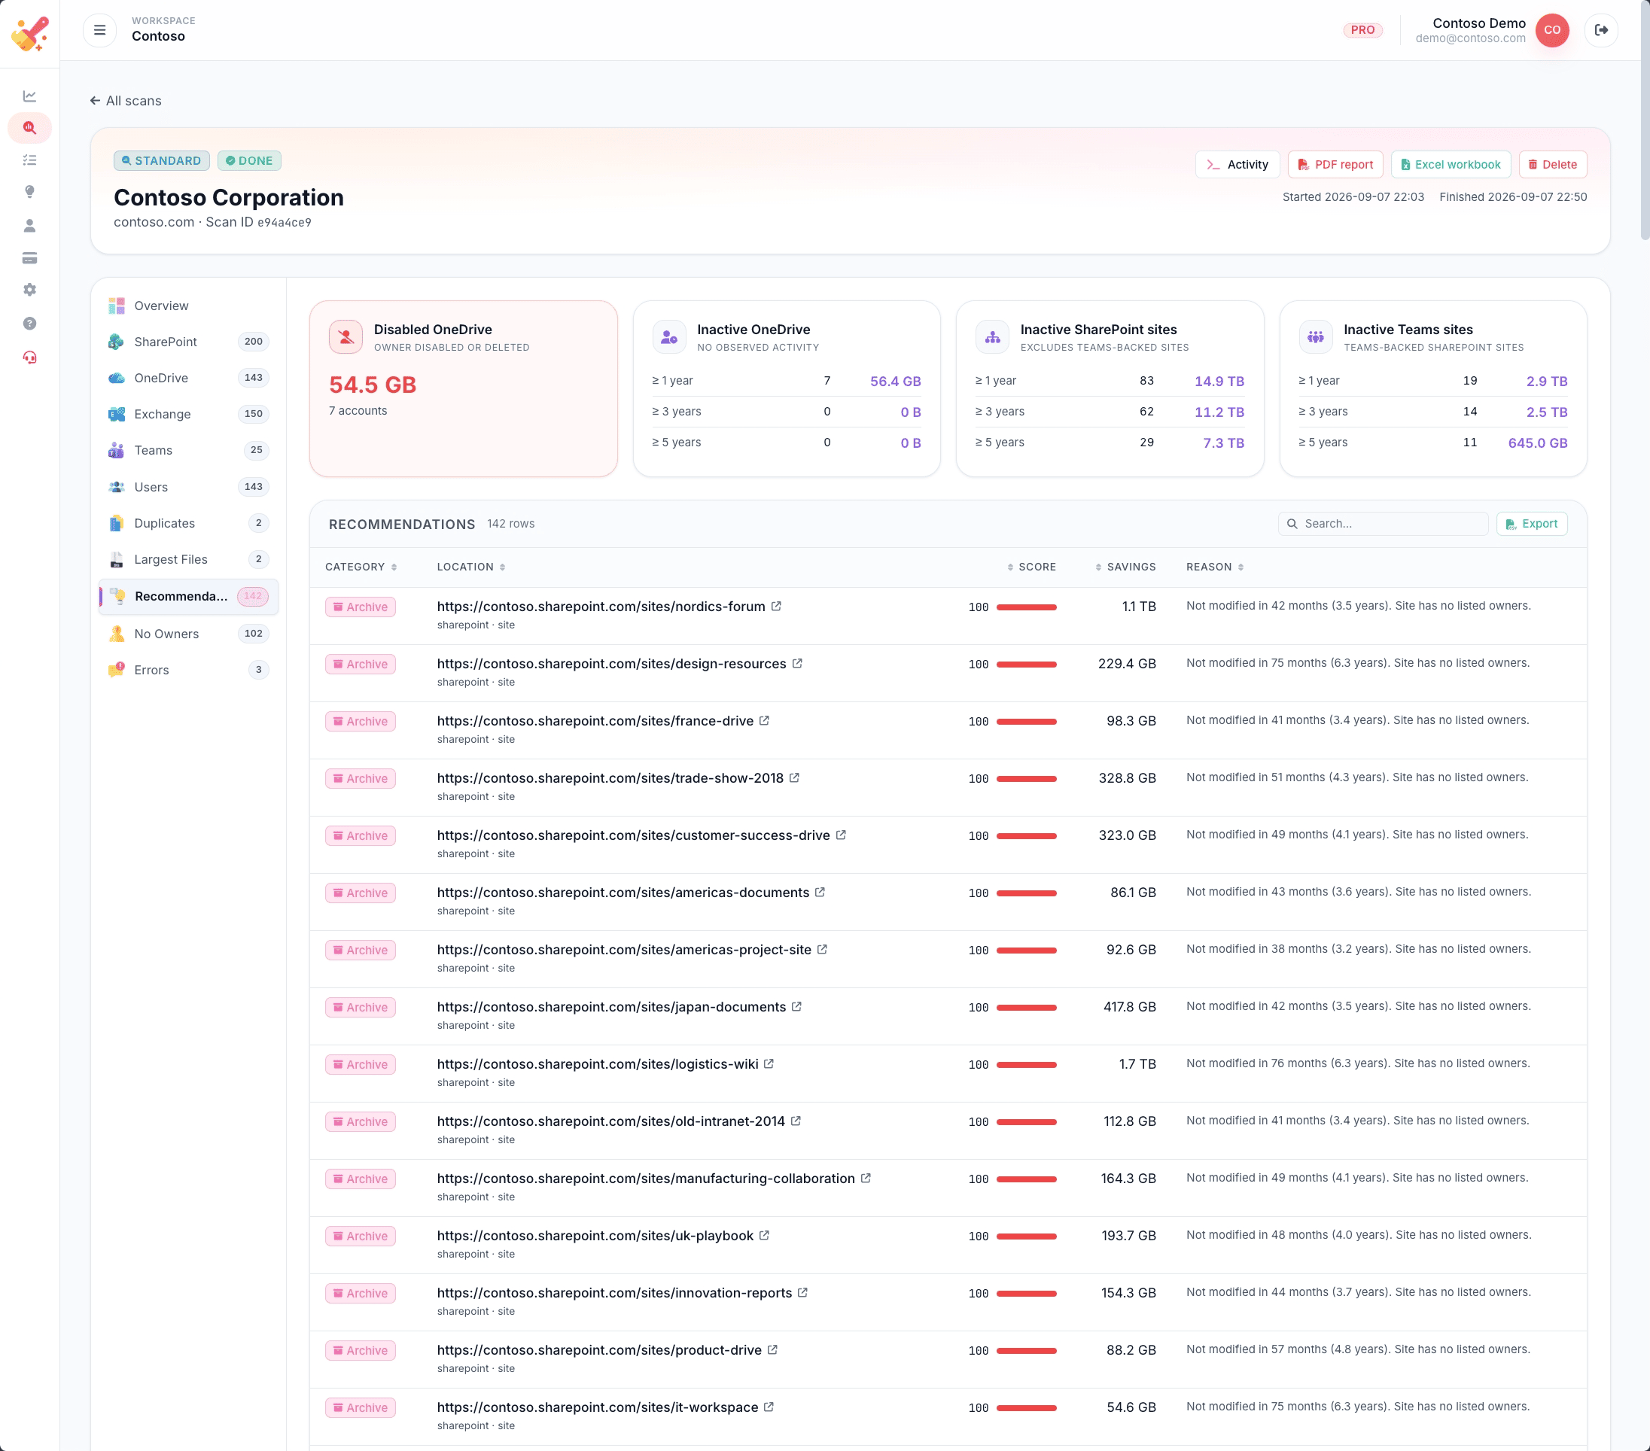Image resolution: width=1650 pixels, height=1451 pixels.
Task: Click Archive tag on americas-project-site row
Action: point(360,951)
